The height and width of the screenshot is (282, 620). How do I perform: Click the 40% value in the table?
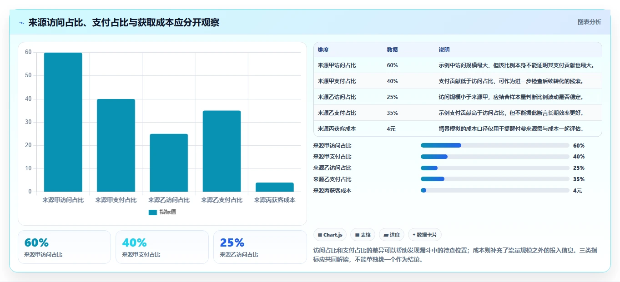(392, 81)
